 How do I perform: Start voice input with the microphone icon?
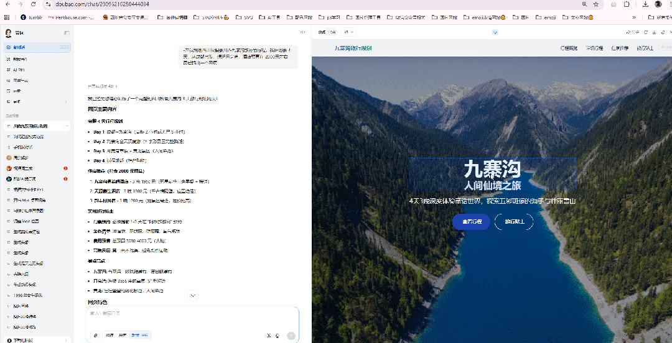click(x=278, y=336)
